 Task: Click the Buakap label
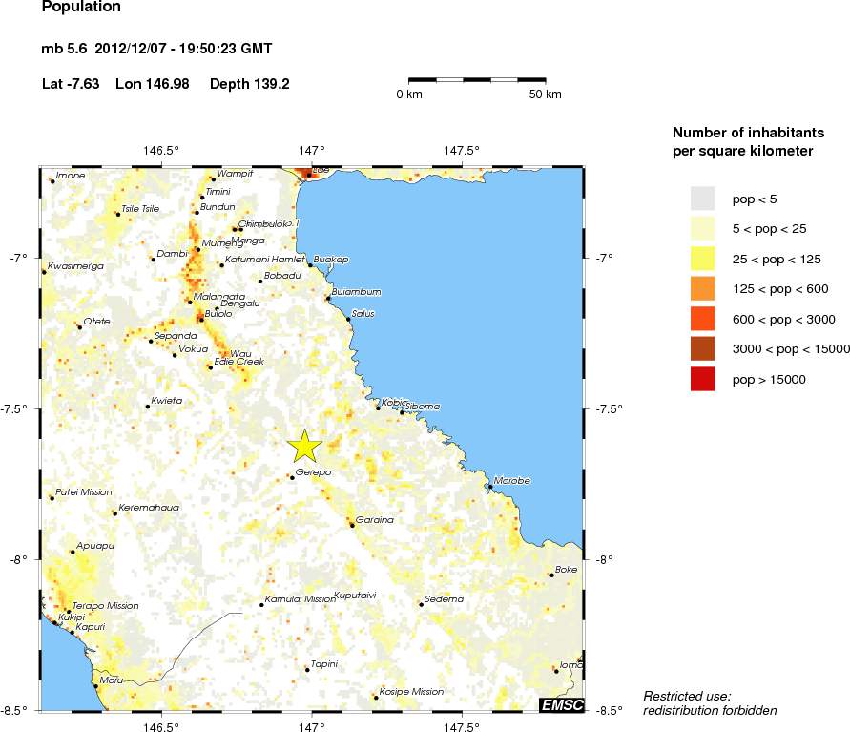click(x=331, y=260)
